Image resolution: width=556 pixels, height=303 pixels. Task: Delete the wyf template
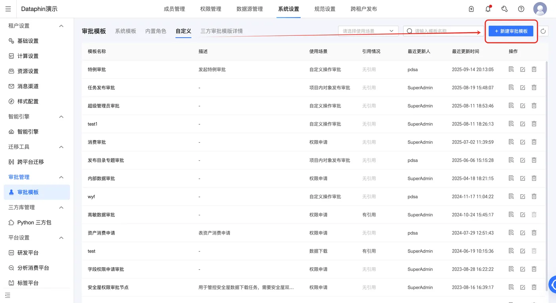coord(534,197)
